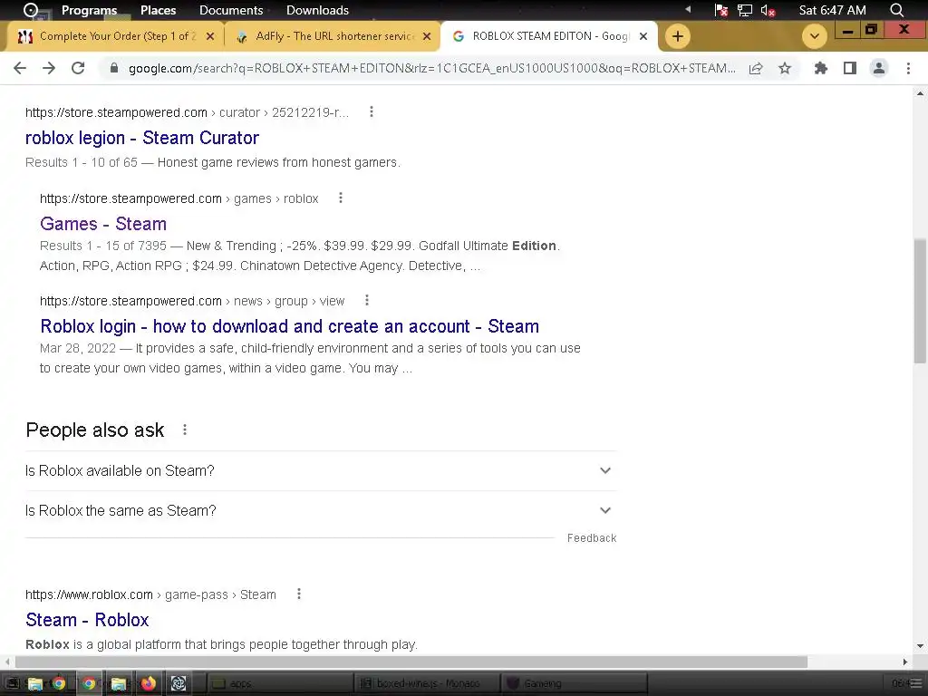Click the system logo icon in top panel

pyautogui.click(x=30, y=10)
